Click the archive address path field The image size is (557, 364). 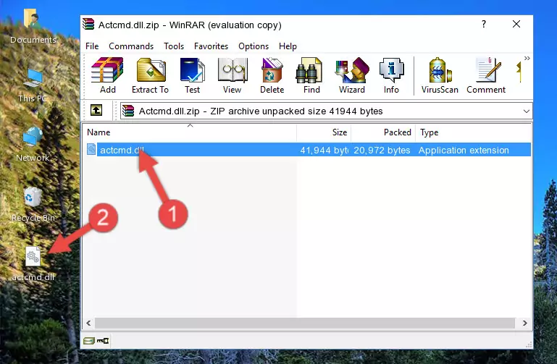pos(326,111)
